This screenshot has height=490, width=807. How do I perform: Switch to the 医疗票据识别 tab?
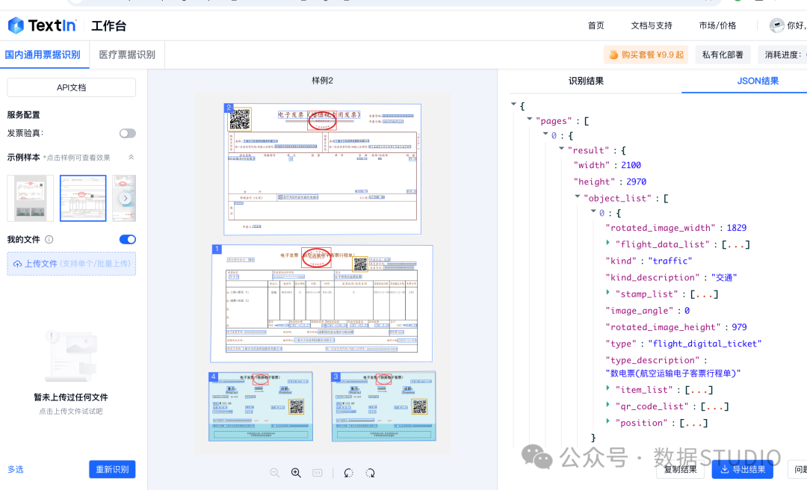(127, 55)
